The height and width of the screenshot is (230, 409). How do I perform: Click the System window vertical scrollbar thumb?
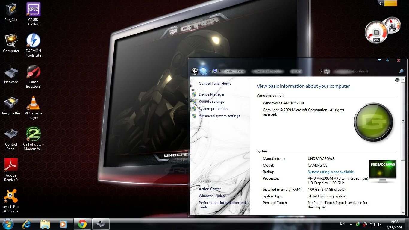(x=403, y=122)
